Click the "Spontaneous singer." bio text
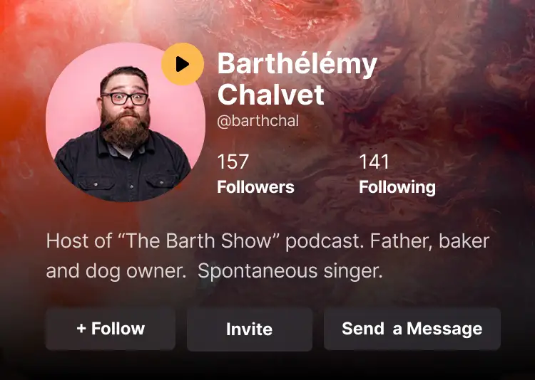The width and height of the screenshot is (535, 380). pos(290,271)
